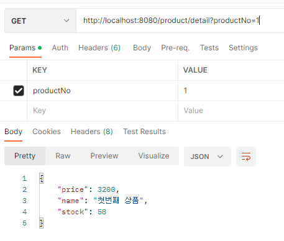Open the JSON format dropdown
This screenshot has height=241, width=284.
[208, 157]
